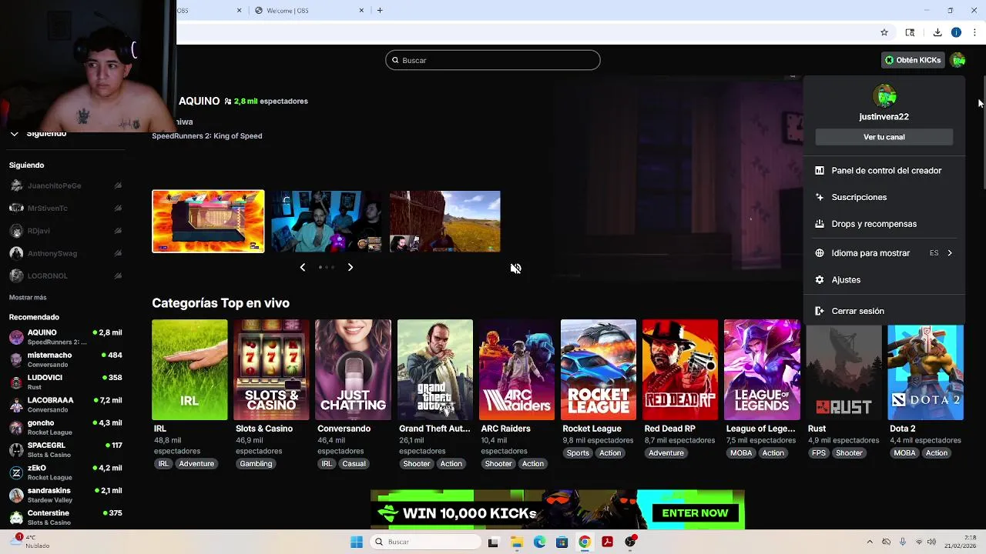The image size is (986, 554).
Task: Click Mostrar más under followed channels
Action: 28,298
